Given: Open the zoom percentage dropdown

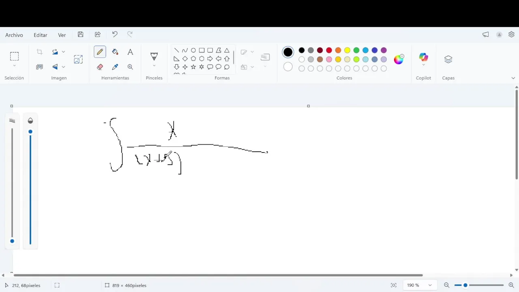Looking at the screenshot, I should coord(430,285).
